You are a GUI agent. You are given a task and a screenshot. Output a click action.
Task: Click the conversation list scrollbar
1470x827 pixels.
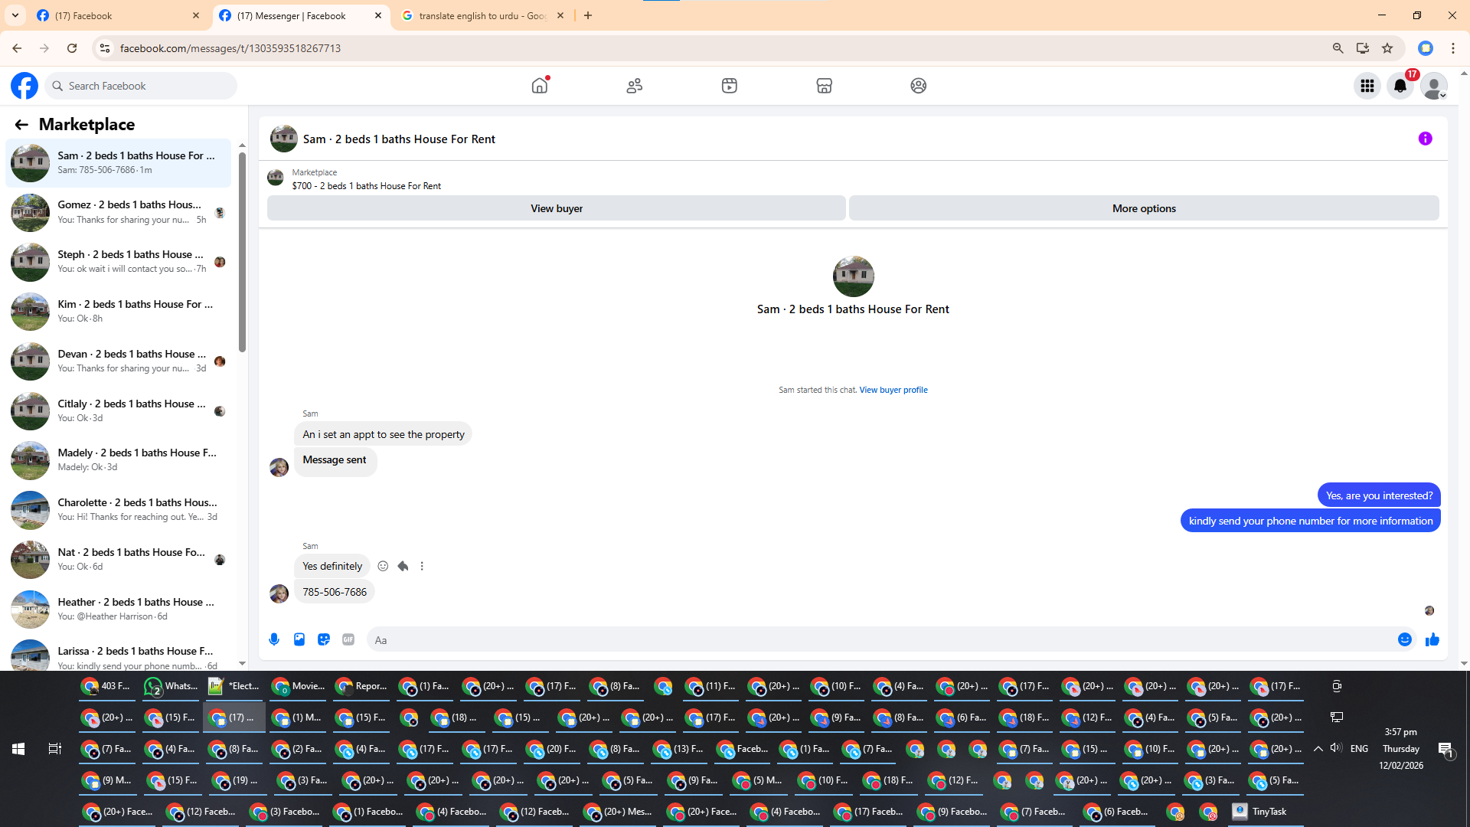coord(242,253)
